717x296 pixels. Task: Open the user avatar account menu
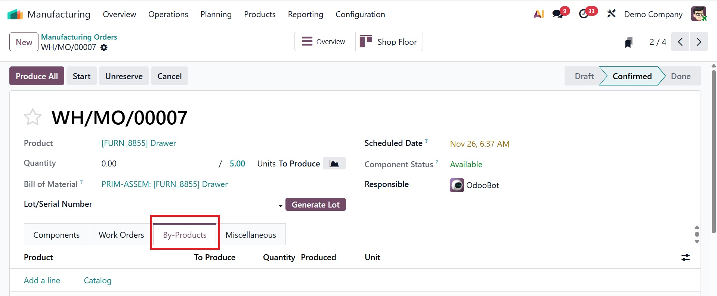coord(698,14)
